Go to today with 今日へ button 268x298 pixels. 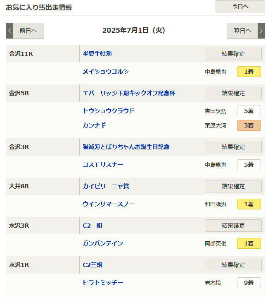pos(240,7)
